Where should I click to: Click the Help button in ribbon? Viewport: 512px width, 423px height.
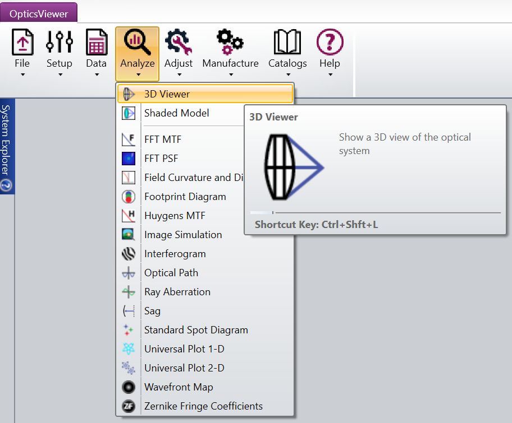click(x=330, y=53)
